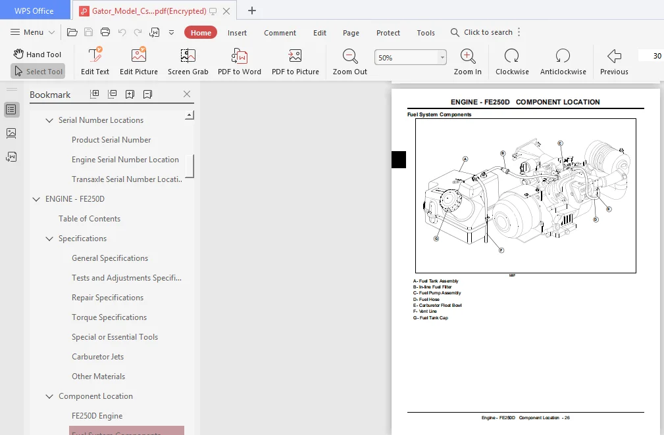Open the Product Serial Number bookmark

click(x=111, y=140)
